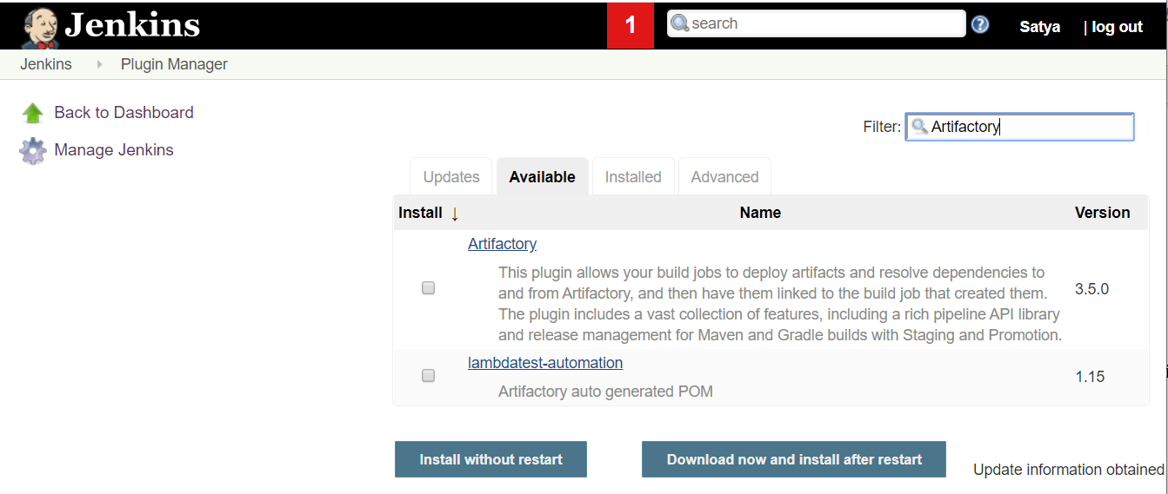Screen dimensions: 1168x494
Task: Switch to the Updates tab
Action: point(451,177)
